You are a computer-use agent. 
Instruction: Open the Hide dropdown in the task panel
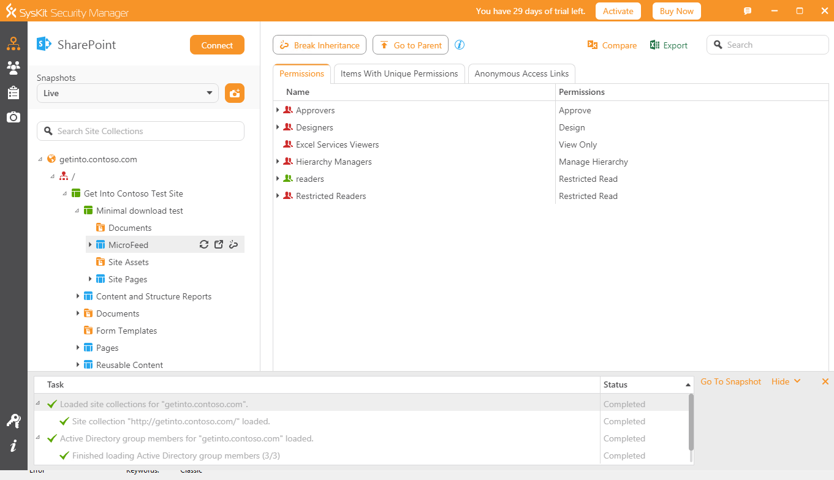tap(786, 381)
